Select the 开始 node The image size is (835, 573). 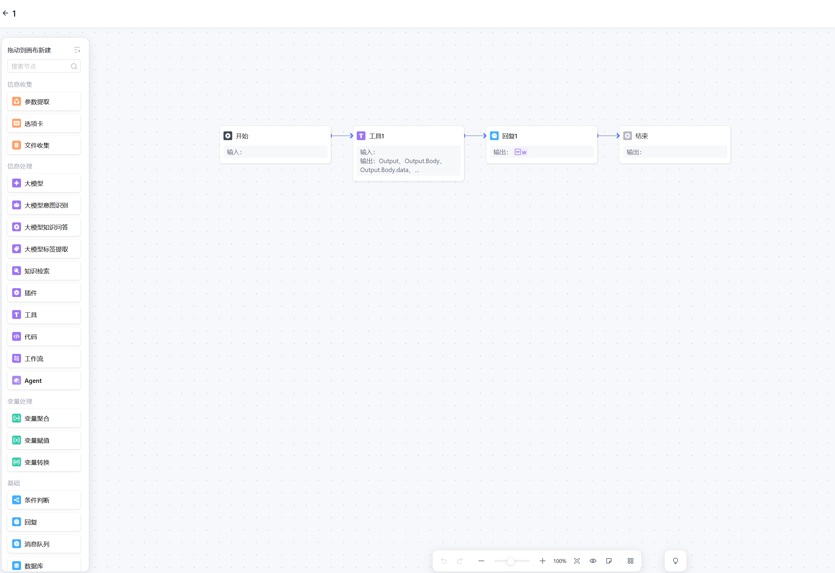[x=275, y=136]
